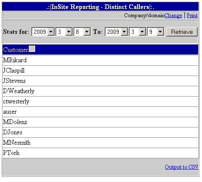Open the end day dropdown showing 9
Image resolution: width=202 pixels, height=182 pixels.
pos(156,32)
